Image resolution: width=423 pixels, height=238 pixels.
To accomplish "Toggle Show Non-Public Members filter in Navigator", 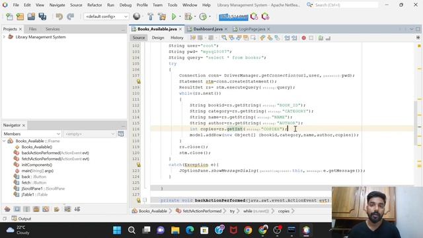I will point(36,209).
